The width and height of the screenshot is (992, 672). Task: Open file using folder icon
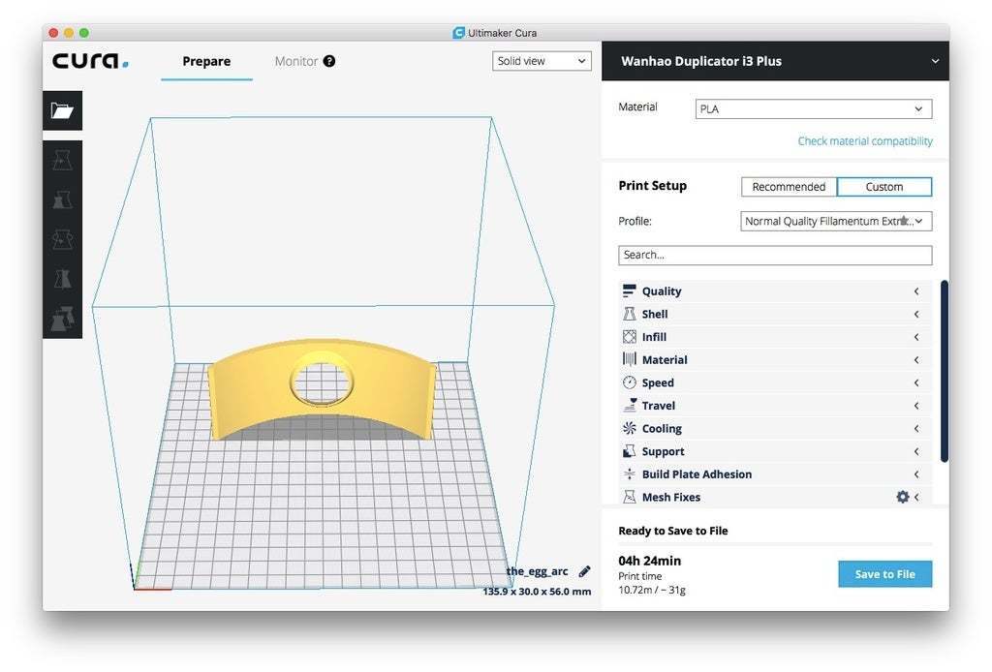(x=62, y=110)
